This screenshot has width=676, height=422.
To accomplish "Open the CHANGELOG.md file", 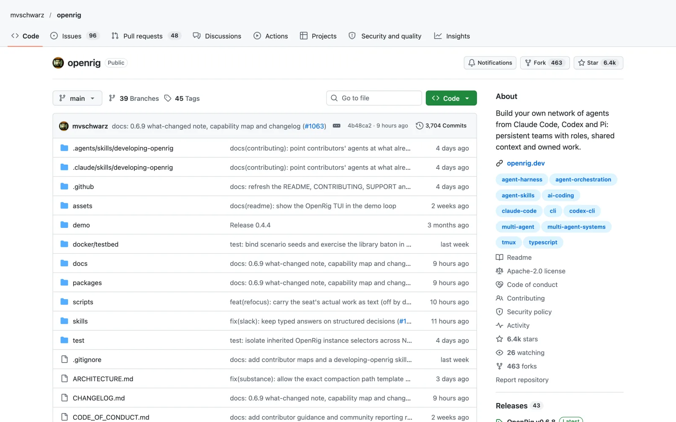I will pyautogui.click(x=99, y=398).
